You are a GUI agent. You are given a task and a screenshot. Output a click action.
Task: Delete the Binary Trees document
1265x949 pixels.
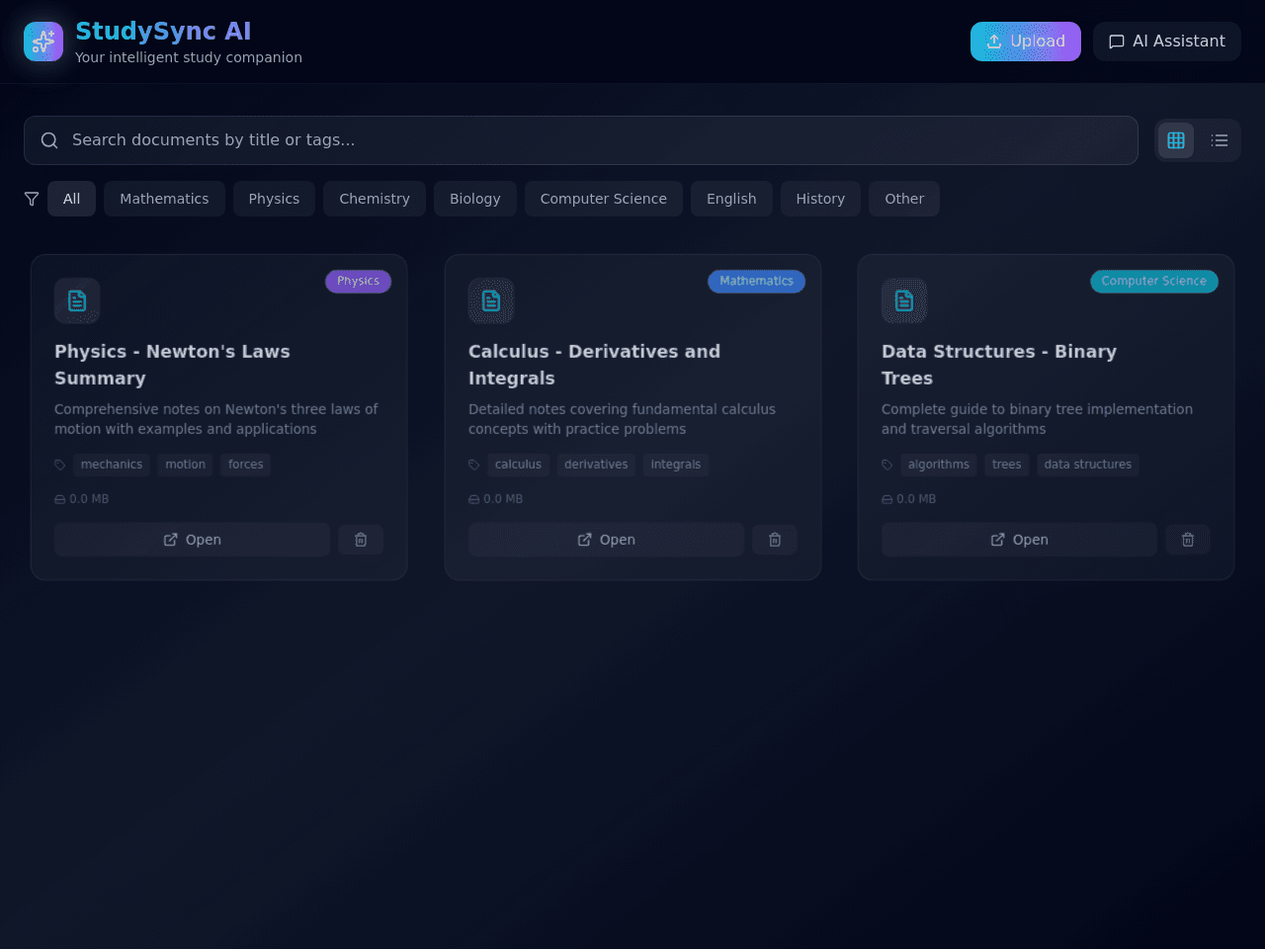click(1188, 540)
